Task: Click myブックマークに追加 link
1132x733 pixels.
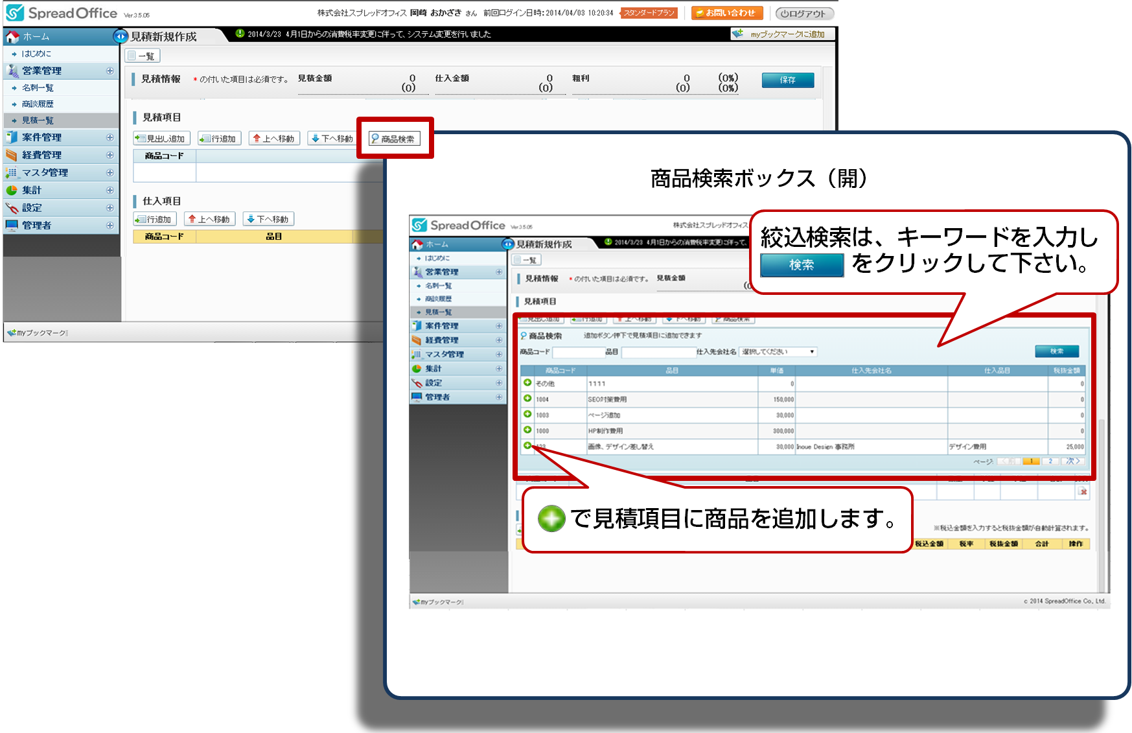Action: (781, 34)
